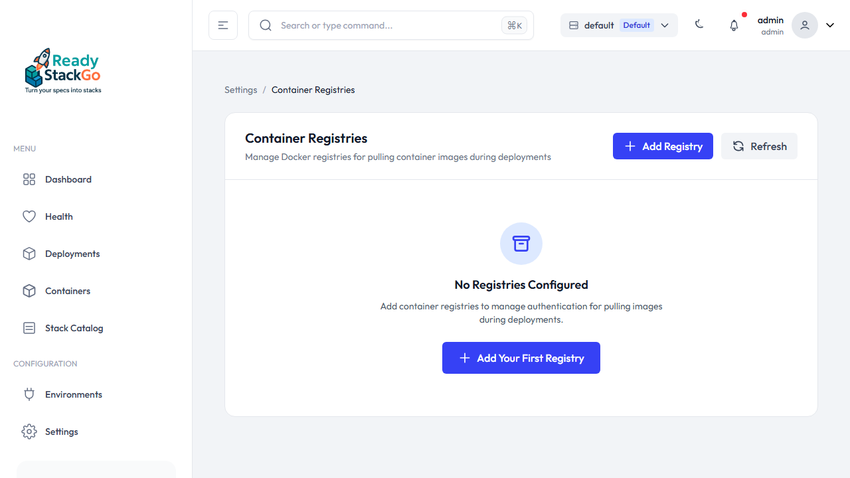
Task: Click the archive box empty-state icon
Action: [x=521, y=244]
